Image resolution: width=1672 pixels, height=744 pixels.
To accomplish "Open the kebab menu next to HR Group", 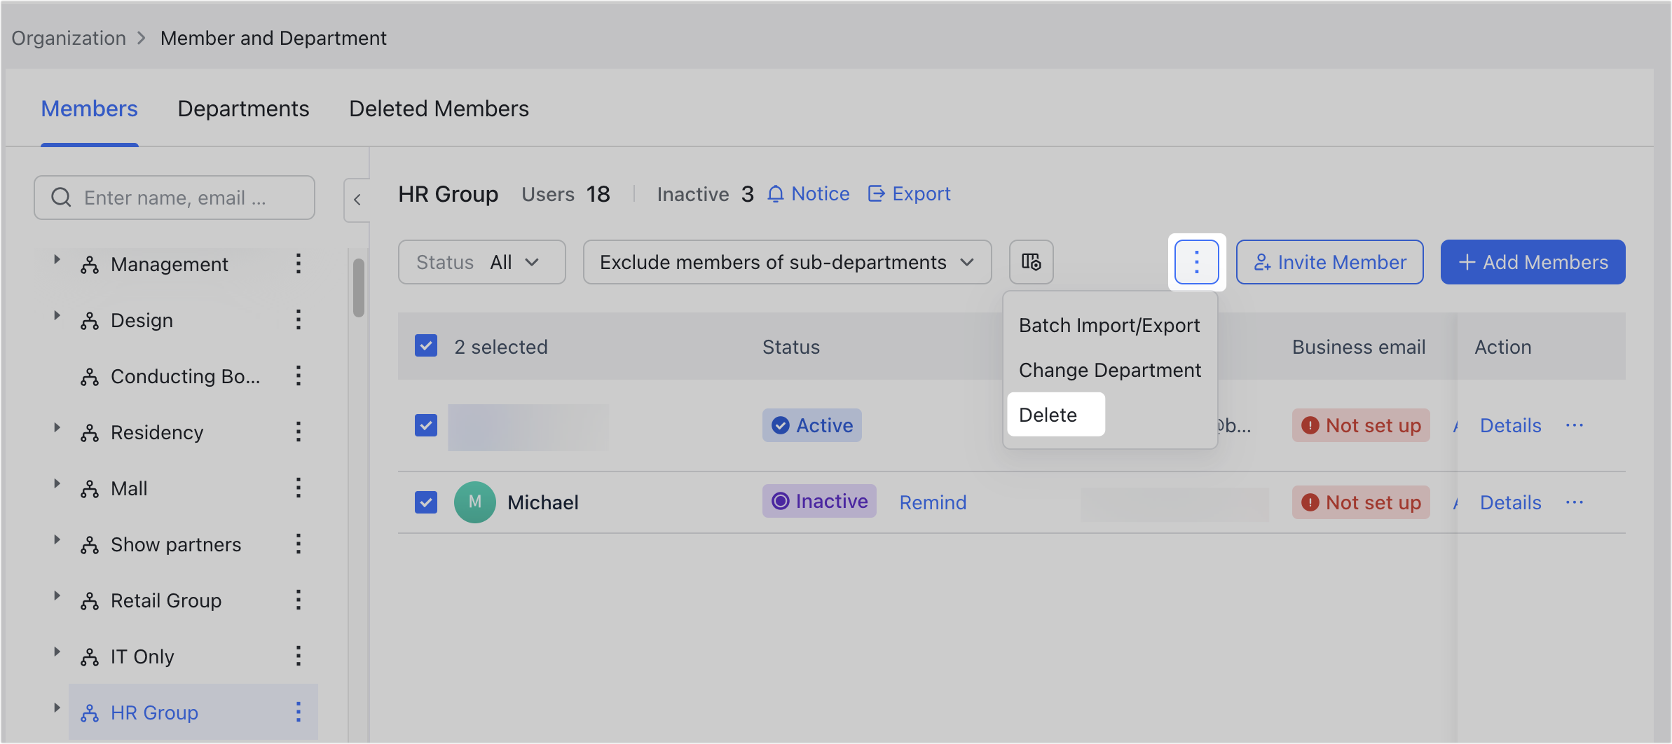I will tap(299, 712).
